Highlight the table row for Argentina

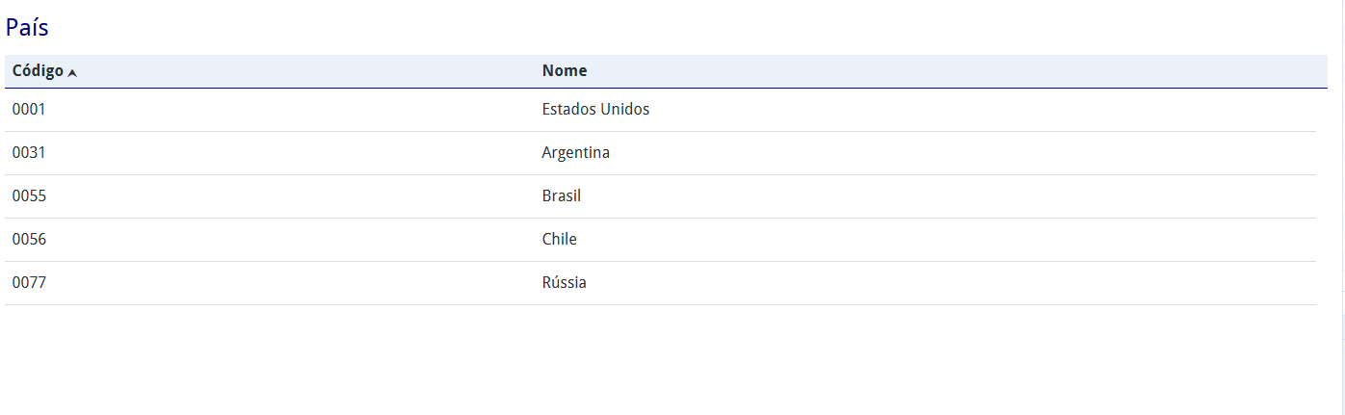(x=289, y=153)
